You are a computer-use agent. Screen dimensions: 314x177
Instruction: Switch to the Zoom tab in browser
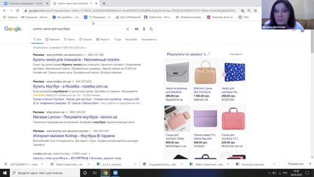pos(26,3)
